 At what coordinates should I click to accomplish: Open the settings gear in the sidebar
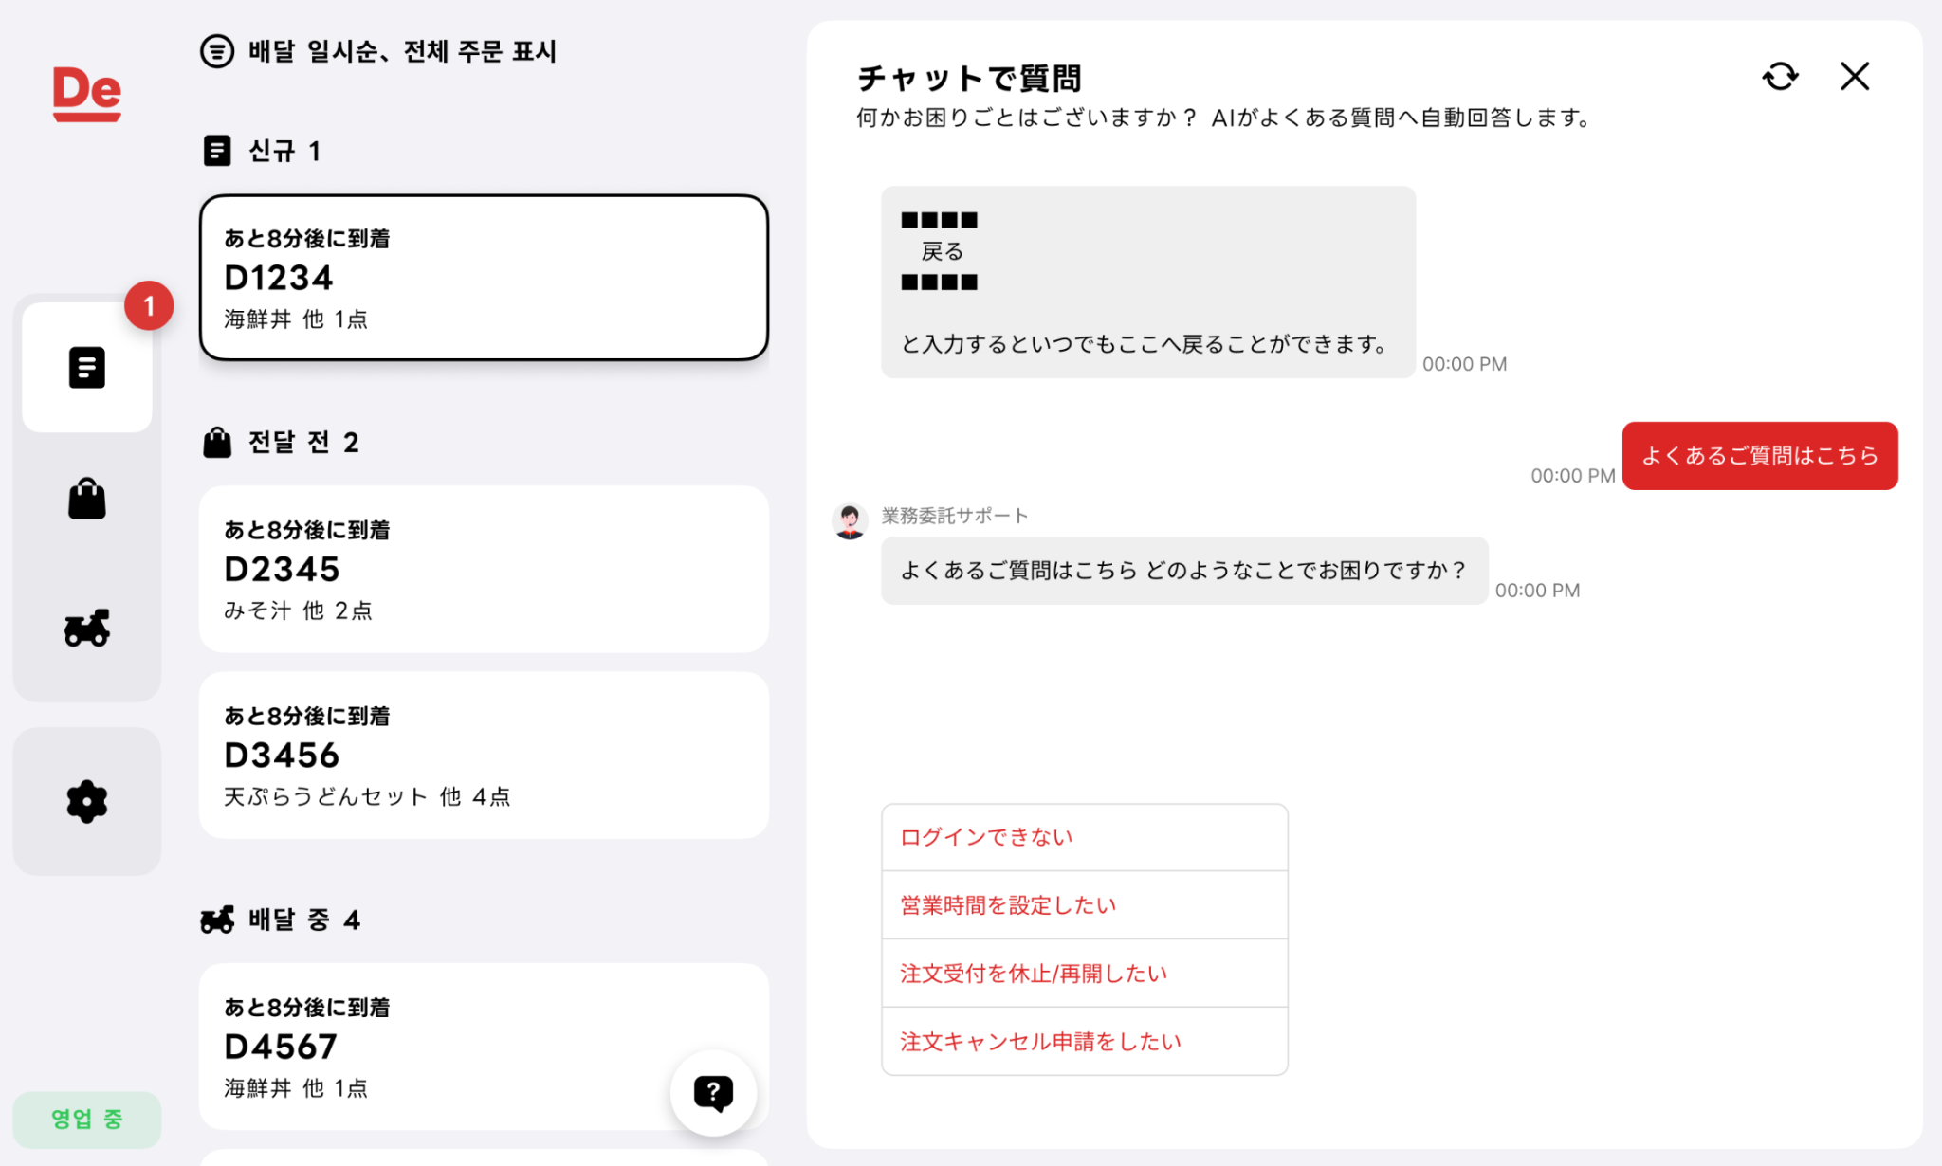pyautogui.click(x=86, y=801)
